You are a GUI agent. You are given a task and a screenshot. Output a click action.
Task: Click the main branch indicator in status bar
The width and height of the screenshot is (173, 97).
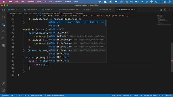(x=5, y=95)
